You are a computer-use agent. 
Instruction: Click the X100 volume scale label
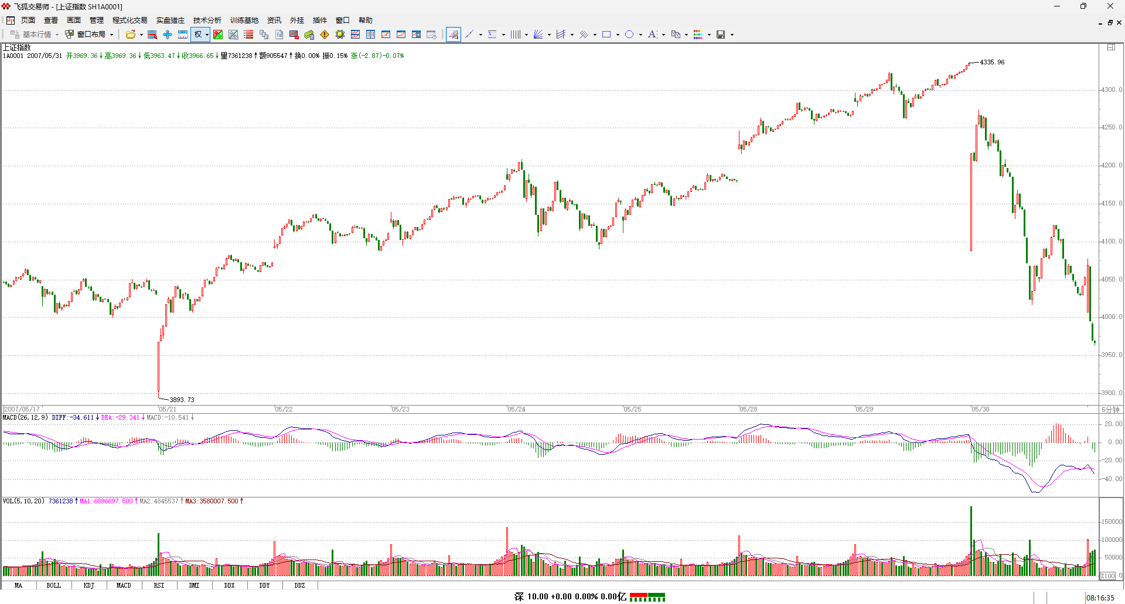(x=1107, y=576)
